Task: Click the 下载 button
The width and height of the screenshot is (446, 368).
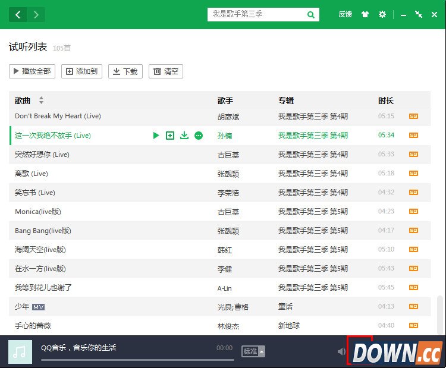Action: click(125, 71)
